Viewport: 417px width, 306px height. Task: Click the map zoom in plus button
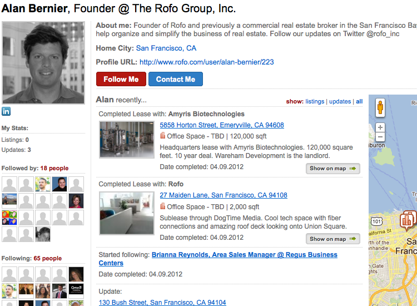coord(380,127)
